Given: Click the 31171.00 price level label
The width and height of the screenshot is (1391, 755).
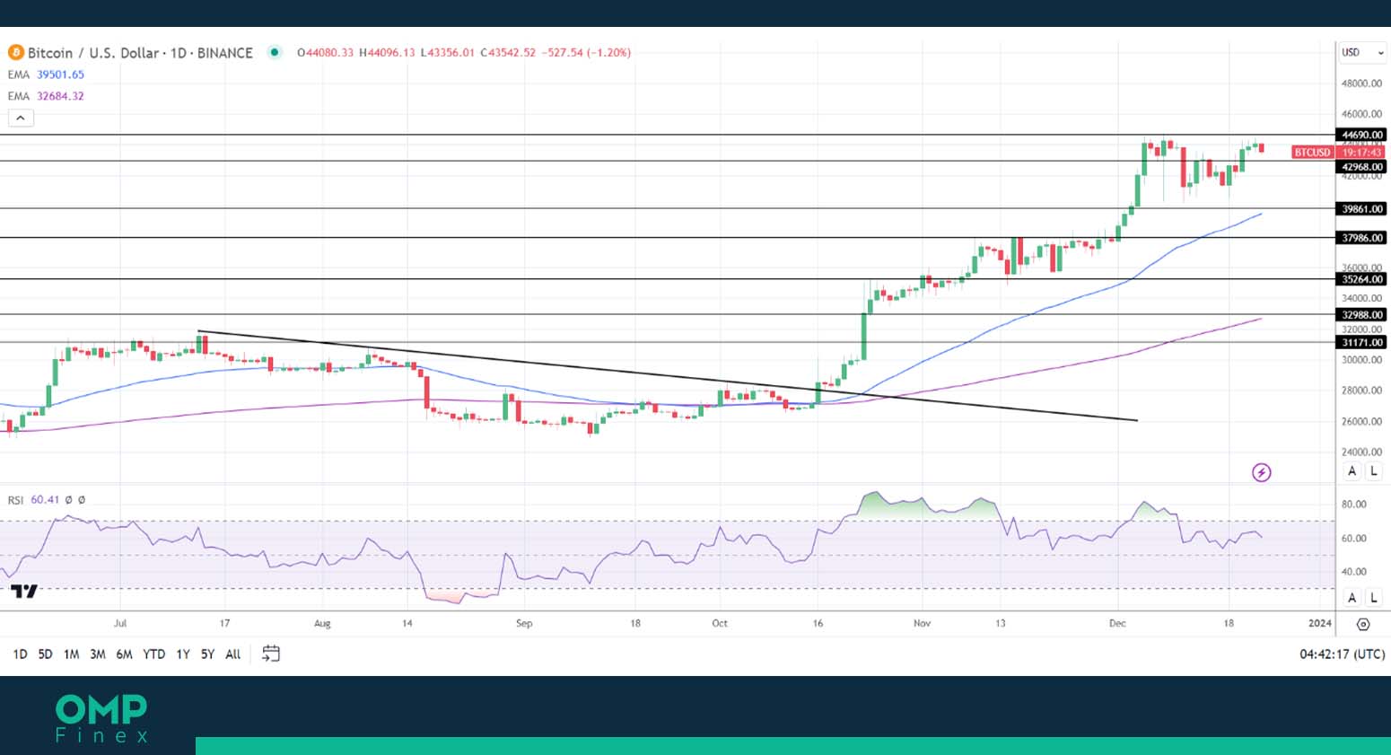Looking at the screenshot, I should point(1361,343).
